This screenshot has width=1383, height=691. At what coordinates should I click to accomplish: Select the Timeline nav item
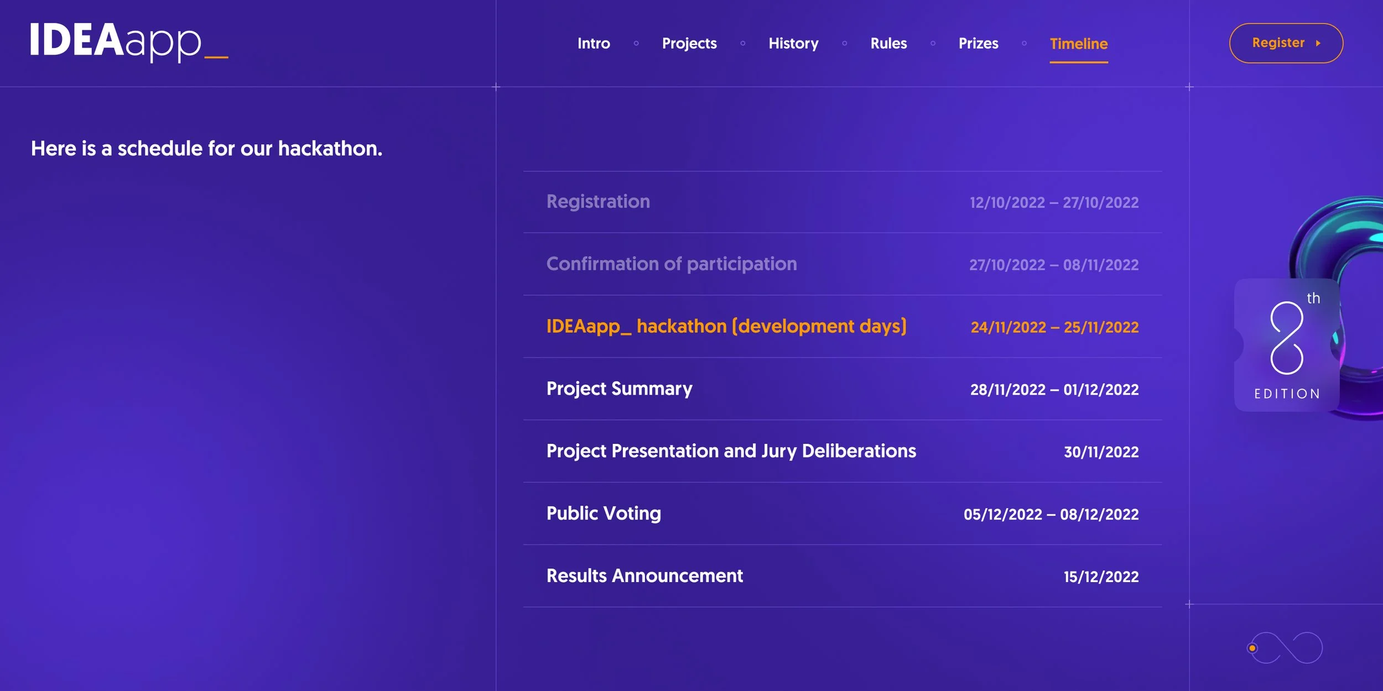(1079, 44)
